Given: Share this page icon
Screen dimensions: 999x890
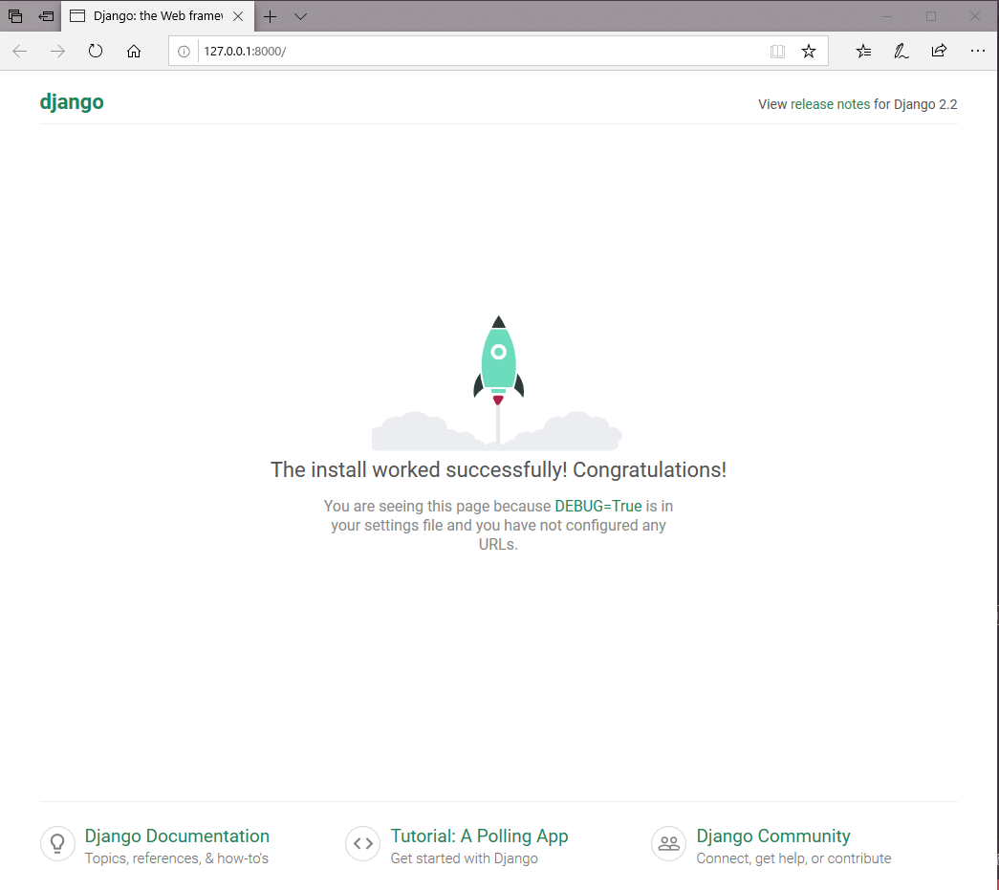Looking at the screenshot, I should (939, 51).
